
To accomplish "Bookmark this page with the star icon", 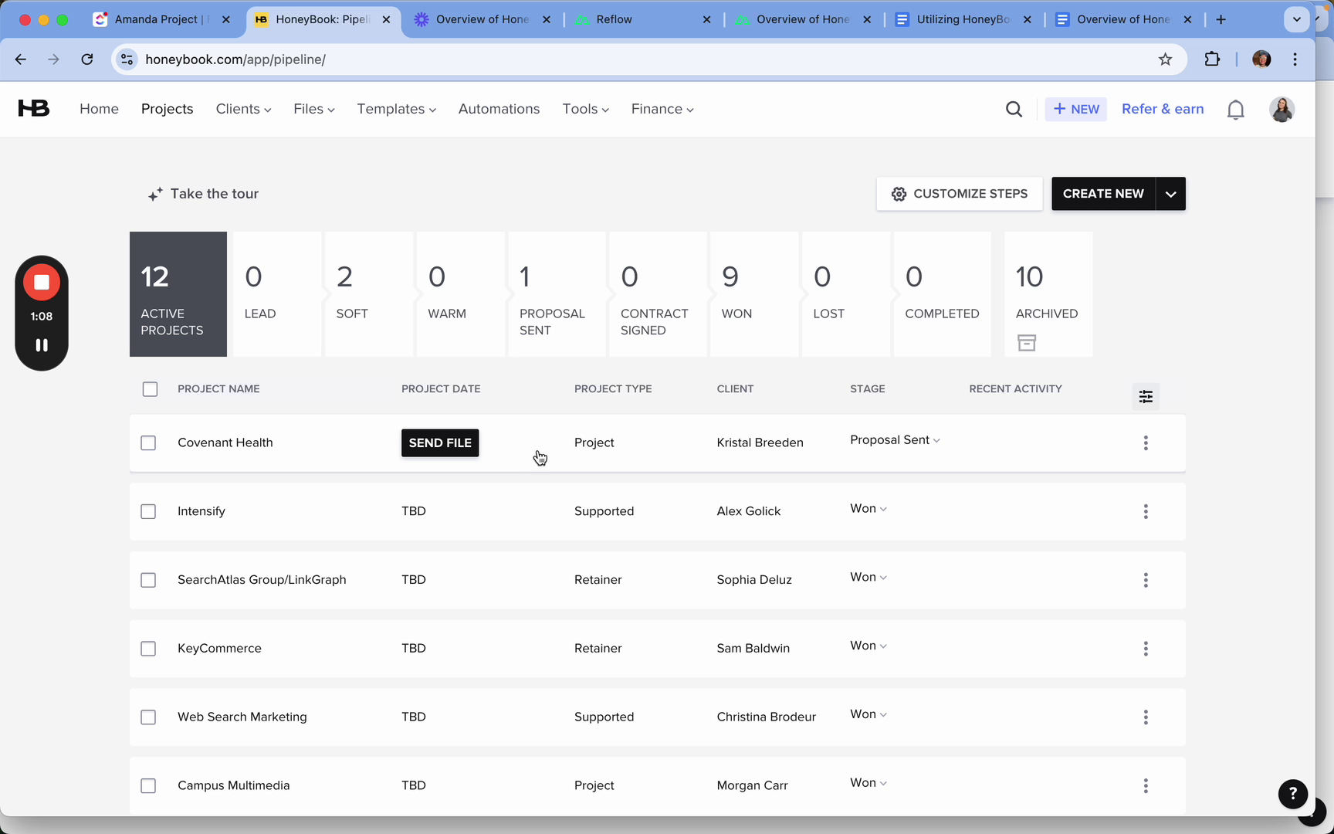I will pos(1165,59).
